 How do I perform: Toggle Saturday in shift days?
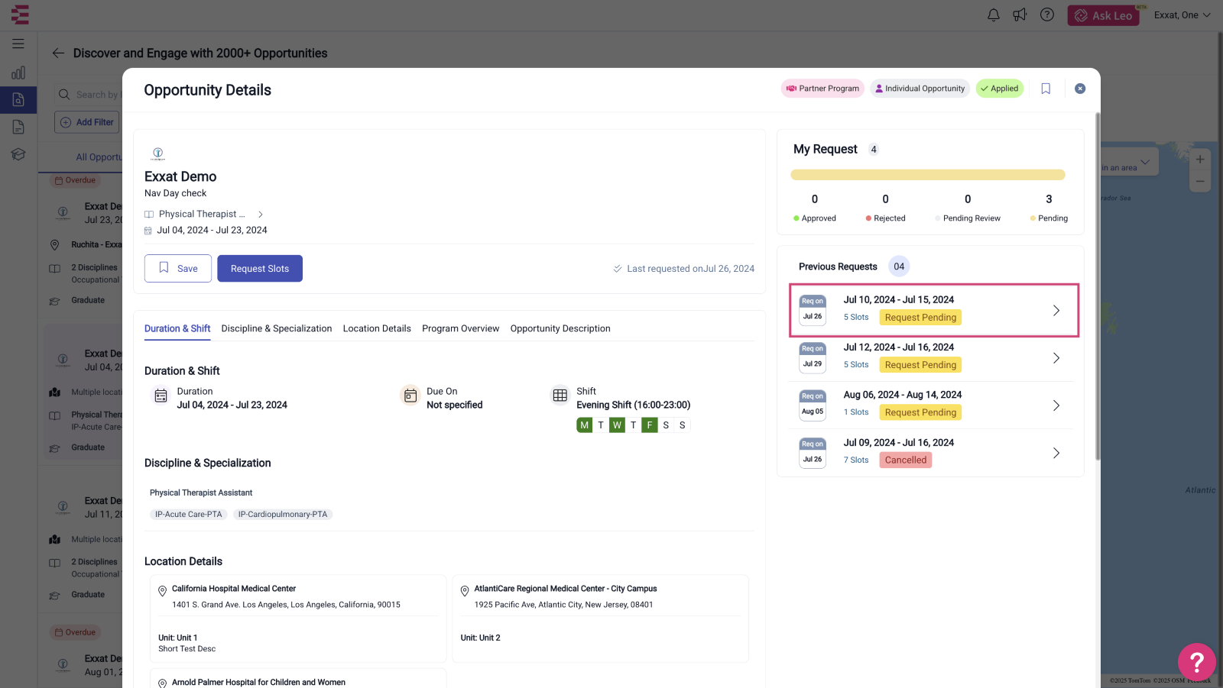(x=666, y=425)
